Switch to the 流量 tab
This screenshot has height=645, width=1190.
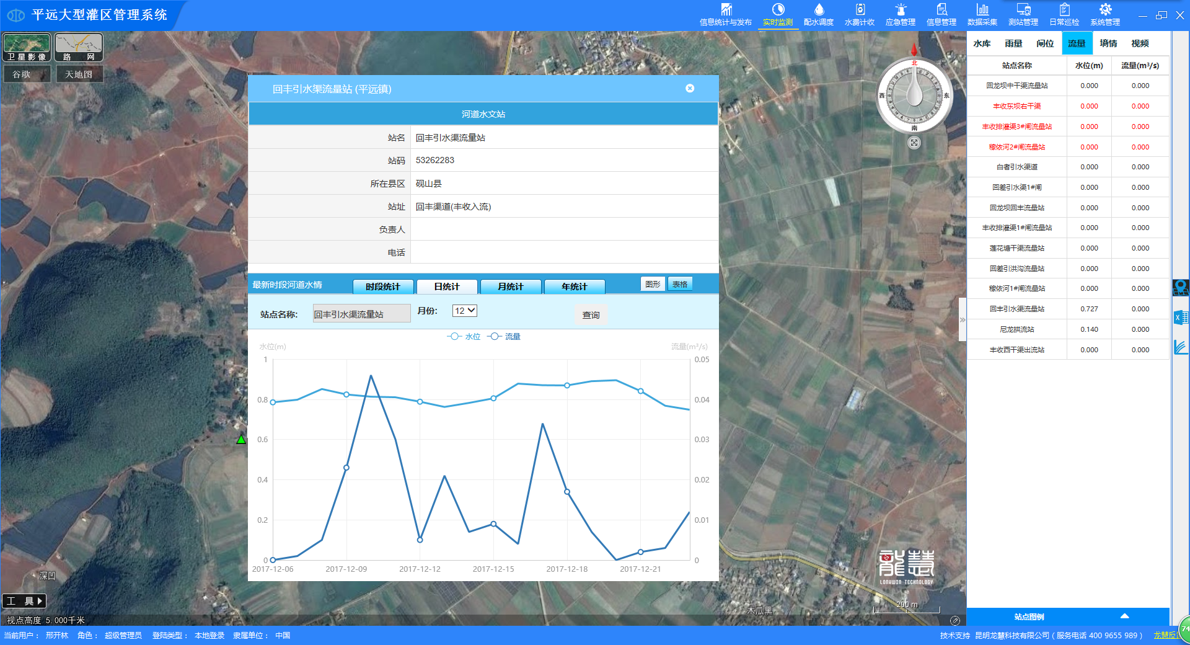[x=1077, y=43]
